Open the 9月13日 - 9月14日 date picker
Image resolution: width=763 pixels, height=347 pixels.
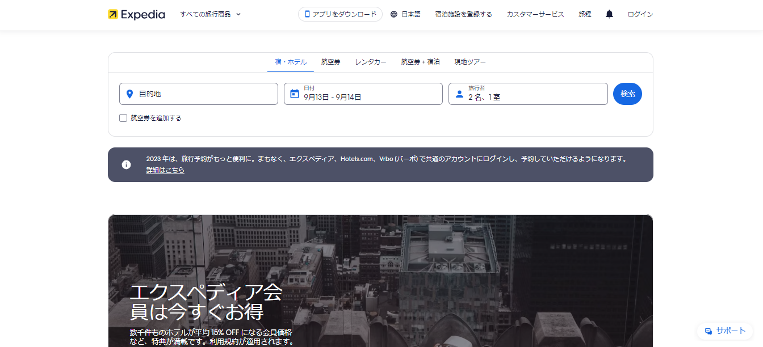pos(363,94)
